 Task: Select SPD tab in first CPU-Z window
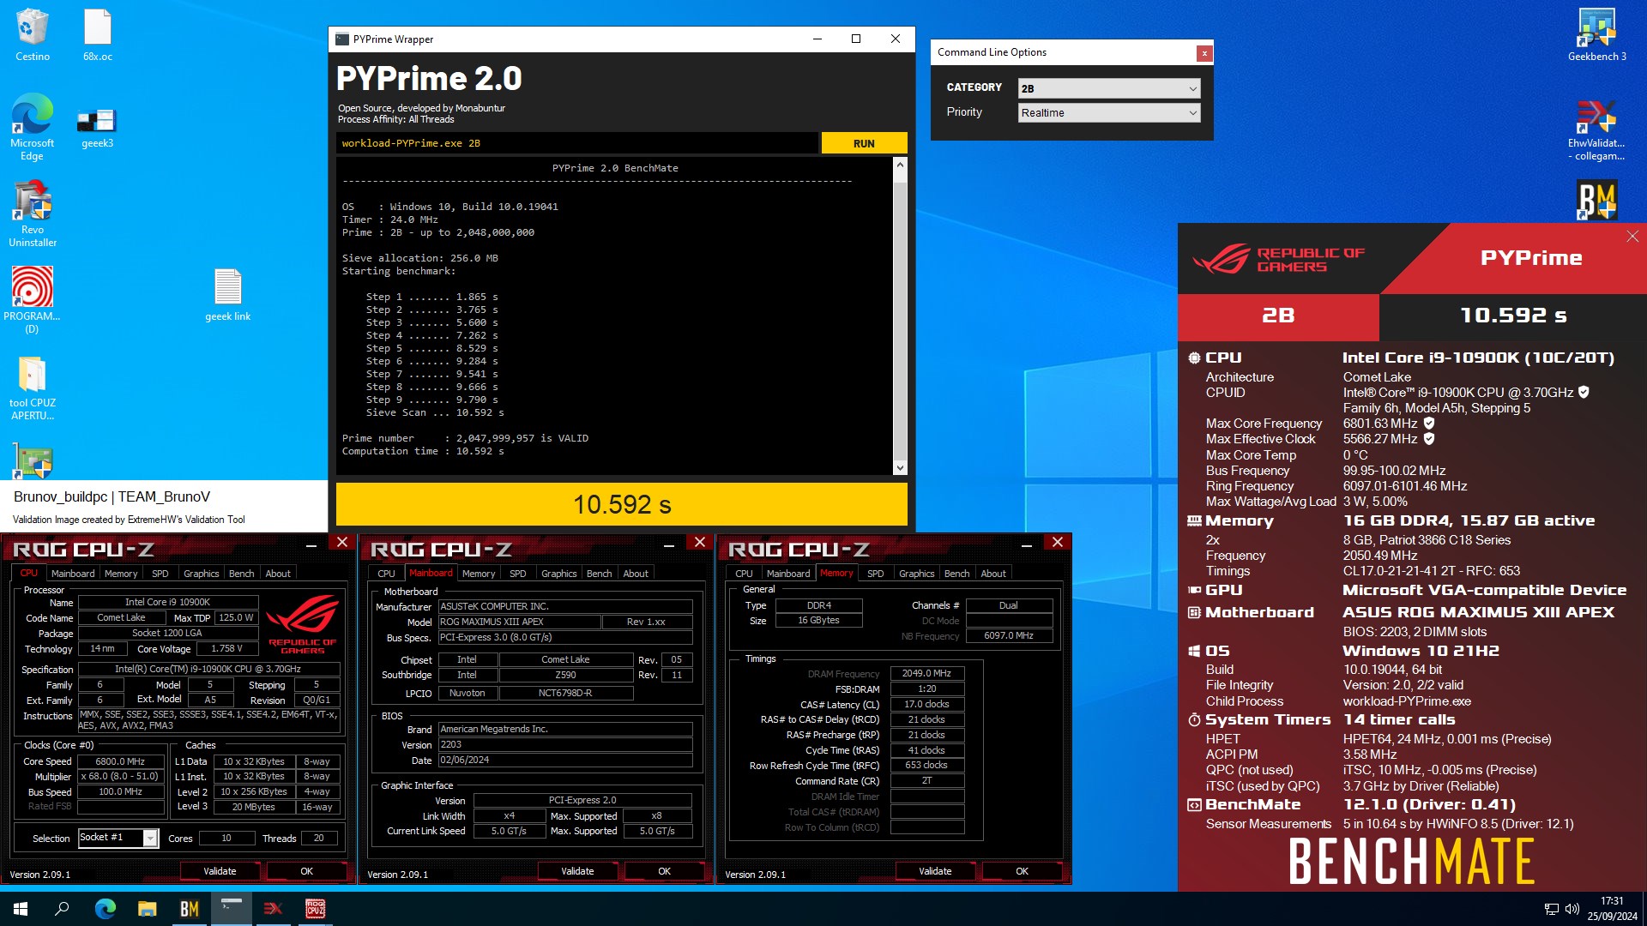160,574
